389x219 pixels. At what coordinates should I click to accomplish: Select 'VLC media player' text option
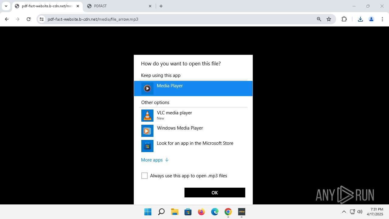click(174, 113)
